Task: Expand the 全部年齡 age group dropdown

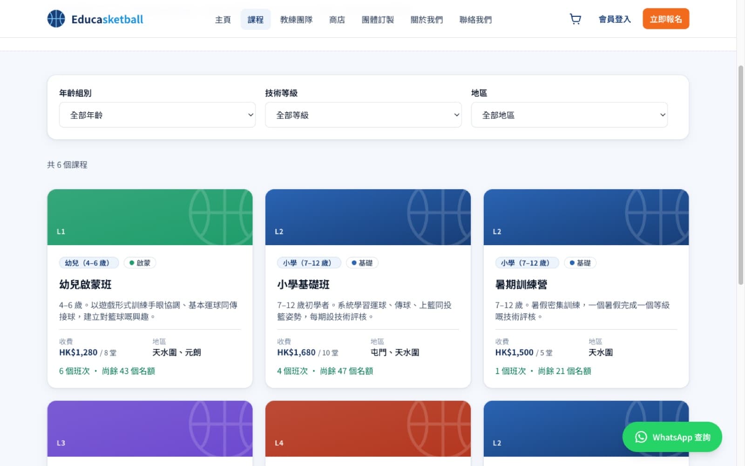Action: click(157, 115)
